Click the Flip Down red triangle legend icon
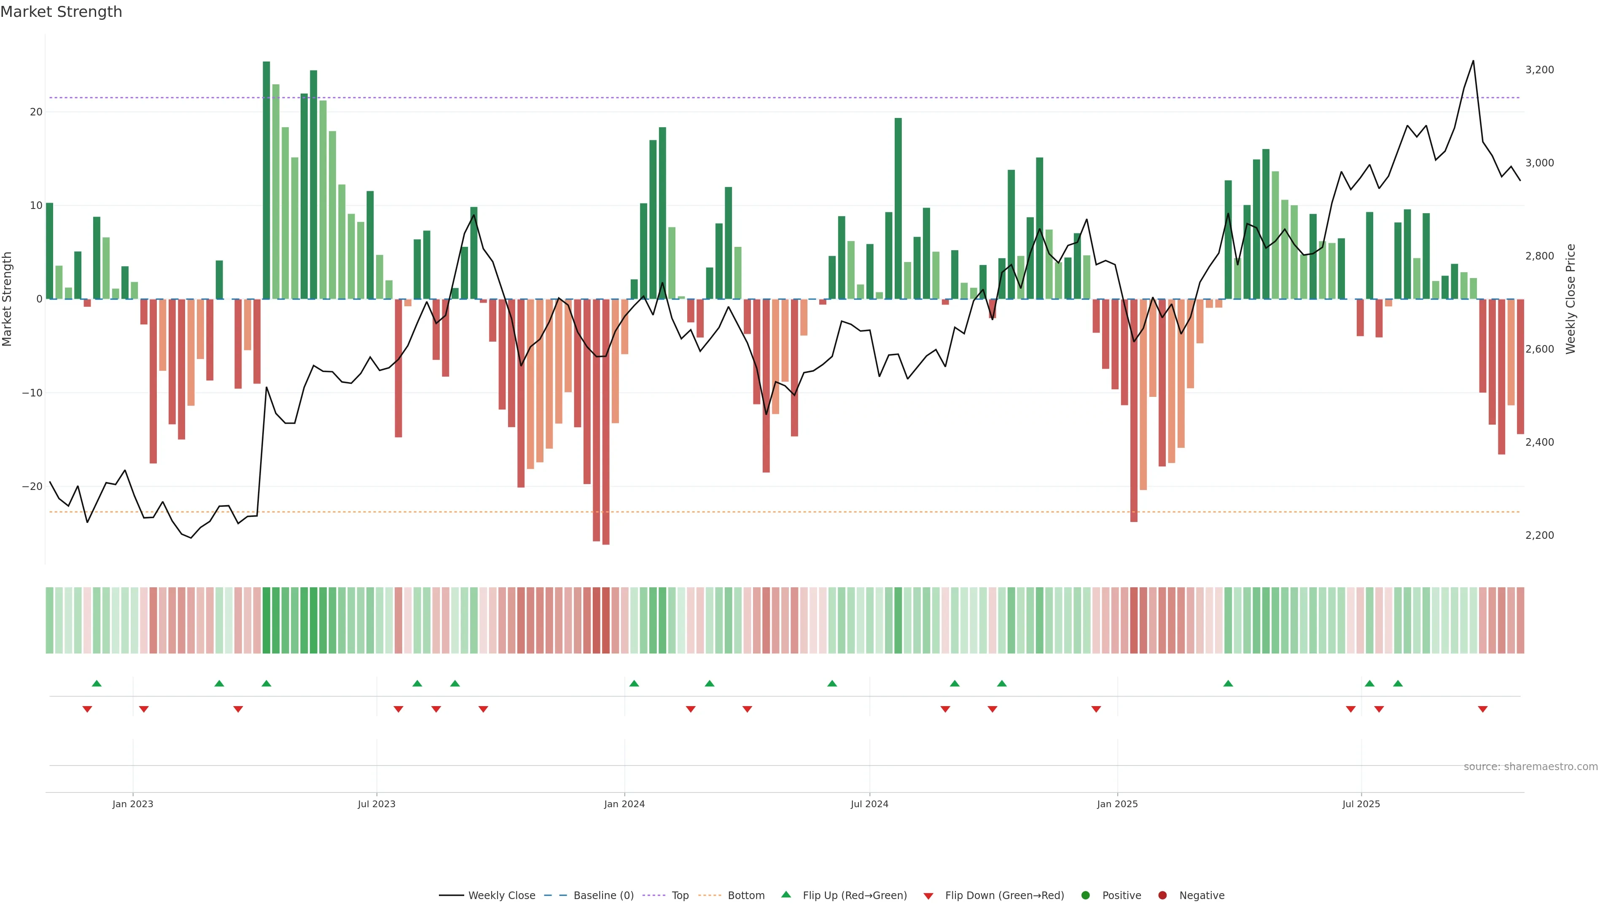The width and height of the screenshot is (1619, 910). tap(928, 896)
